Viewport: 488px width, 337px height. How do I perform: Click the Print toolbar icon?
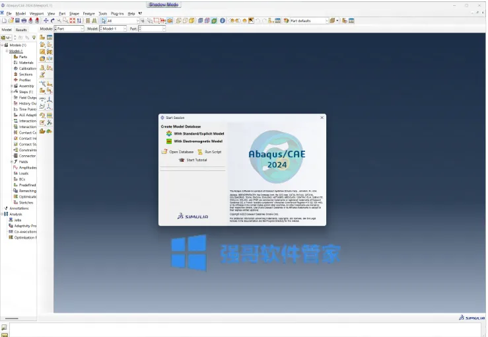tap(24, 20)
